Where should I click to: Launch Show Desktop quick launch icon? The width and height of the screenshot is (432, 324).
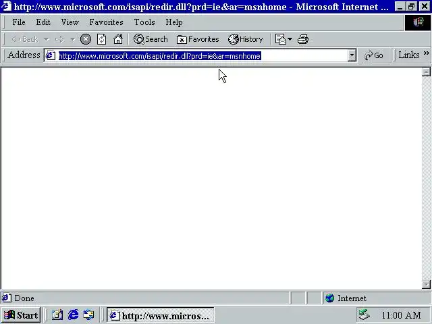click(57, 315)
